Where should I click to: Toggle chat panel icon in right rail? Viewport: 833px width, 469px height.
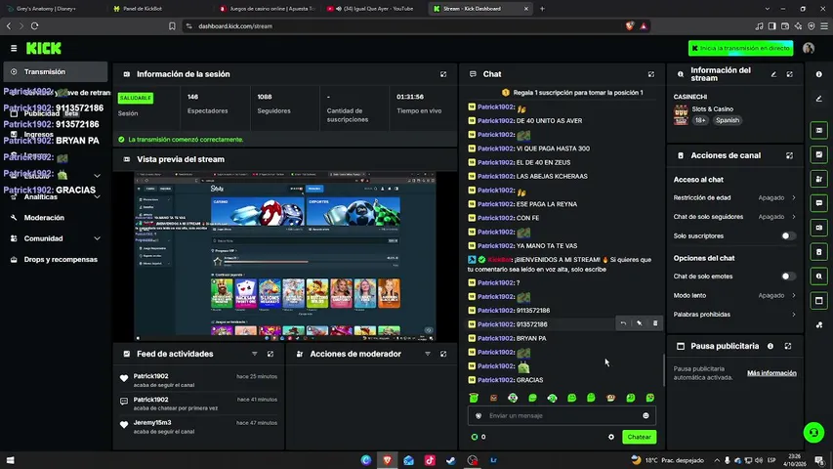click(818, 203)
